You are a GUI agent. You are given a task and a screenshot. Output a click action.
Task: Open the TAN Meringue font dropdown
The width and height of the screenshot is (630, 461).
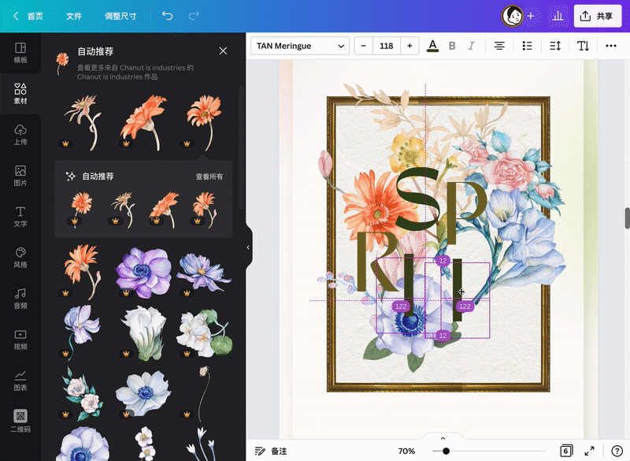click(300, 46)
